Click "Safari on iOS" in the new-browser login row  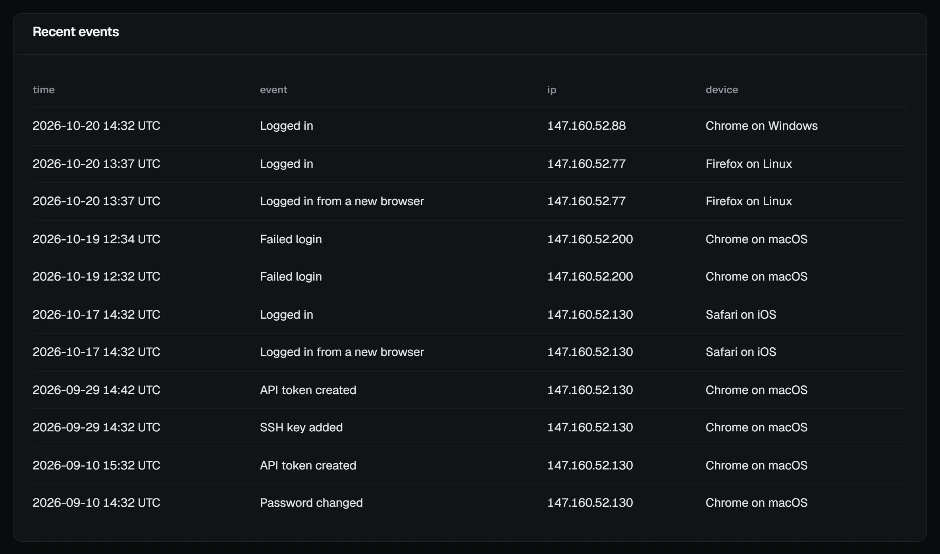point(741,352)
